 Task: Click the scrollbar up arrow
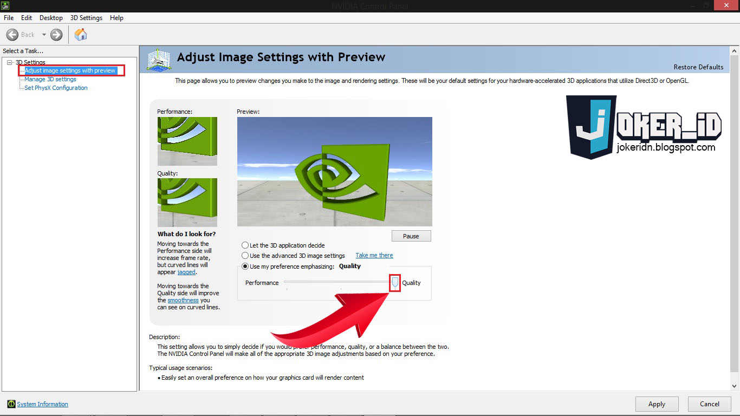point(735,51)
